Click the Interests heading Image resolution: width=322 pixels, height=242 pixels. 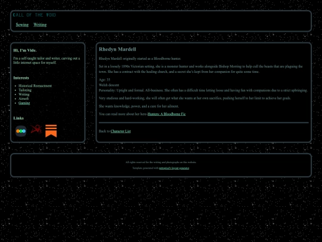tap(21, 78)
